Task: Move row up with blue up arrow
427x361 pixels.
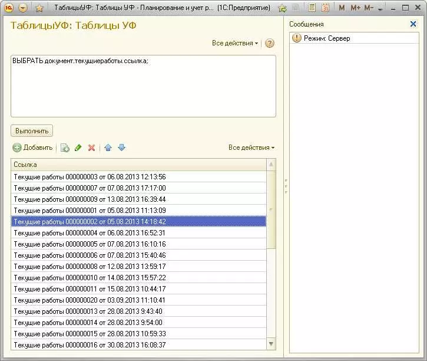Action: (x=108, y=147)
